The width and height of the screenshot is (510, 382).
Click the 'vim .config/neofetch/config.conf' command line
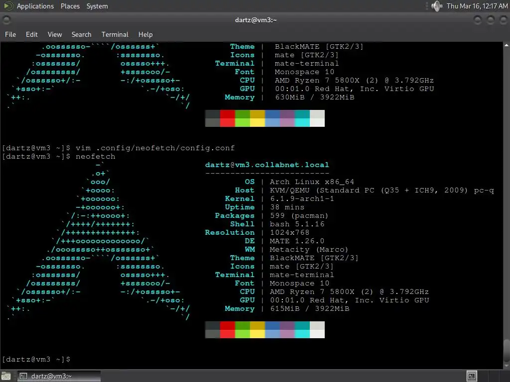coord(155,148)
